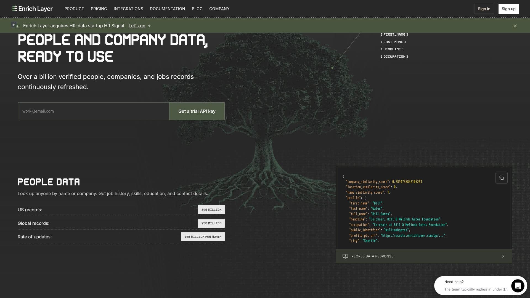Select the 245 MILLION US records badge
Viewport: 530px width, 298px height.
coord(211,210)
